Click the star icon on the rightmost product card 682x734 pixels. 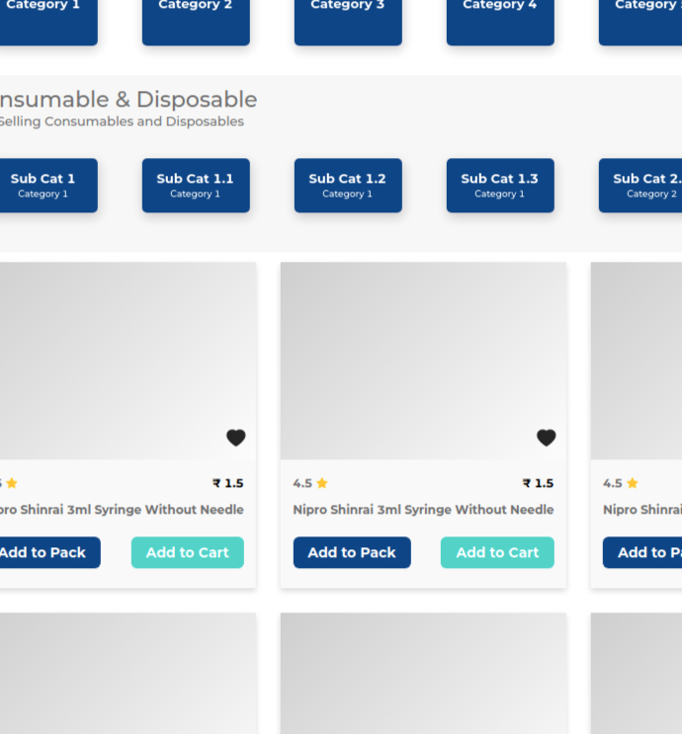[633, 483]
